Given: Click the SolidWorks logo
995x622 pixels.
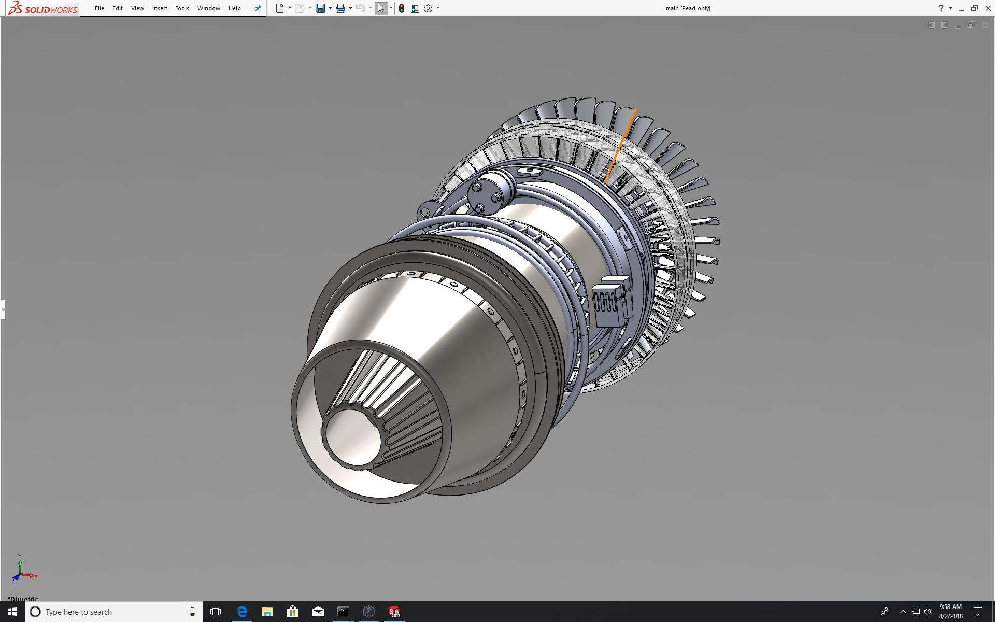Looking at the screenshot, I should pos(43,8).
